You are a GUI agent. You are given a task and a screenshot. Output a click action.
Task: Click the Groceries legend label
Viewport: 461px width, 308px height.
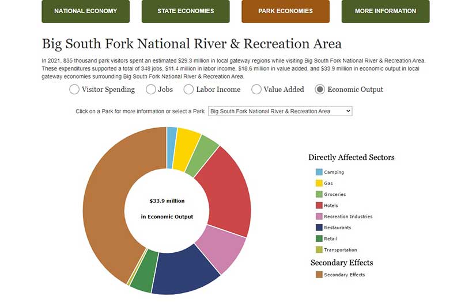coord(335,194)
